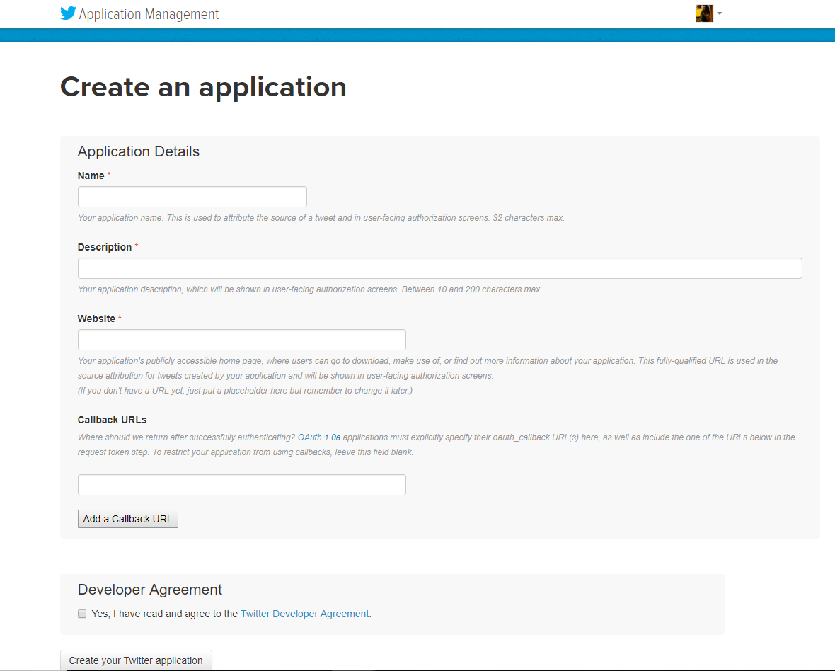Click the Application Details heading
Viewport: 835px width, 671px height.
(x=139, y=151)
